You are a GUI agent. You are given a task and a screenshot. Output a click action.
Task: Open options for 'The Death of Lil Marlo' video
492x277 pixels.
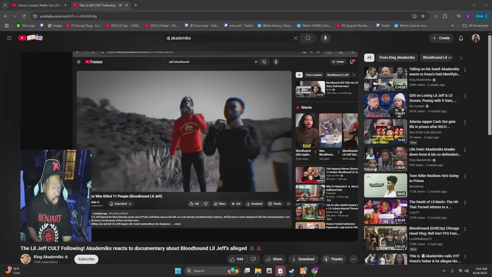(465, 203)
